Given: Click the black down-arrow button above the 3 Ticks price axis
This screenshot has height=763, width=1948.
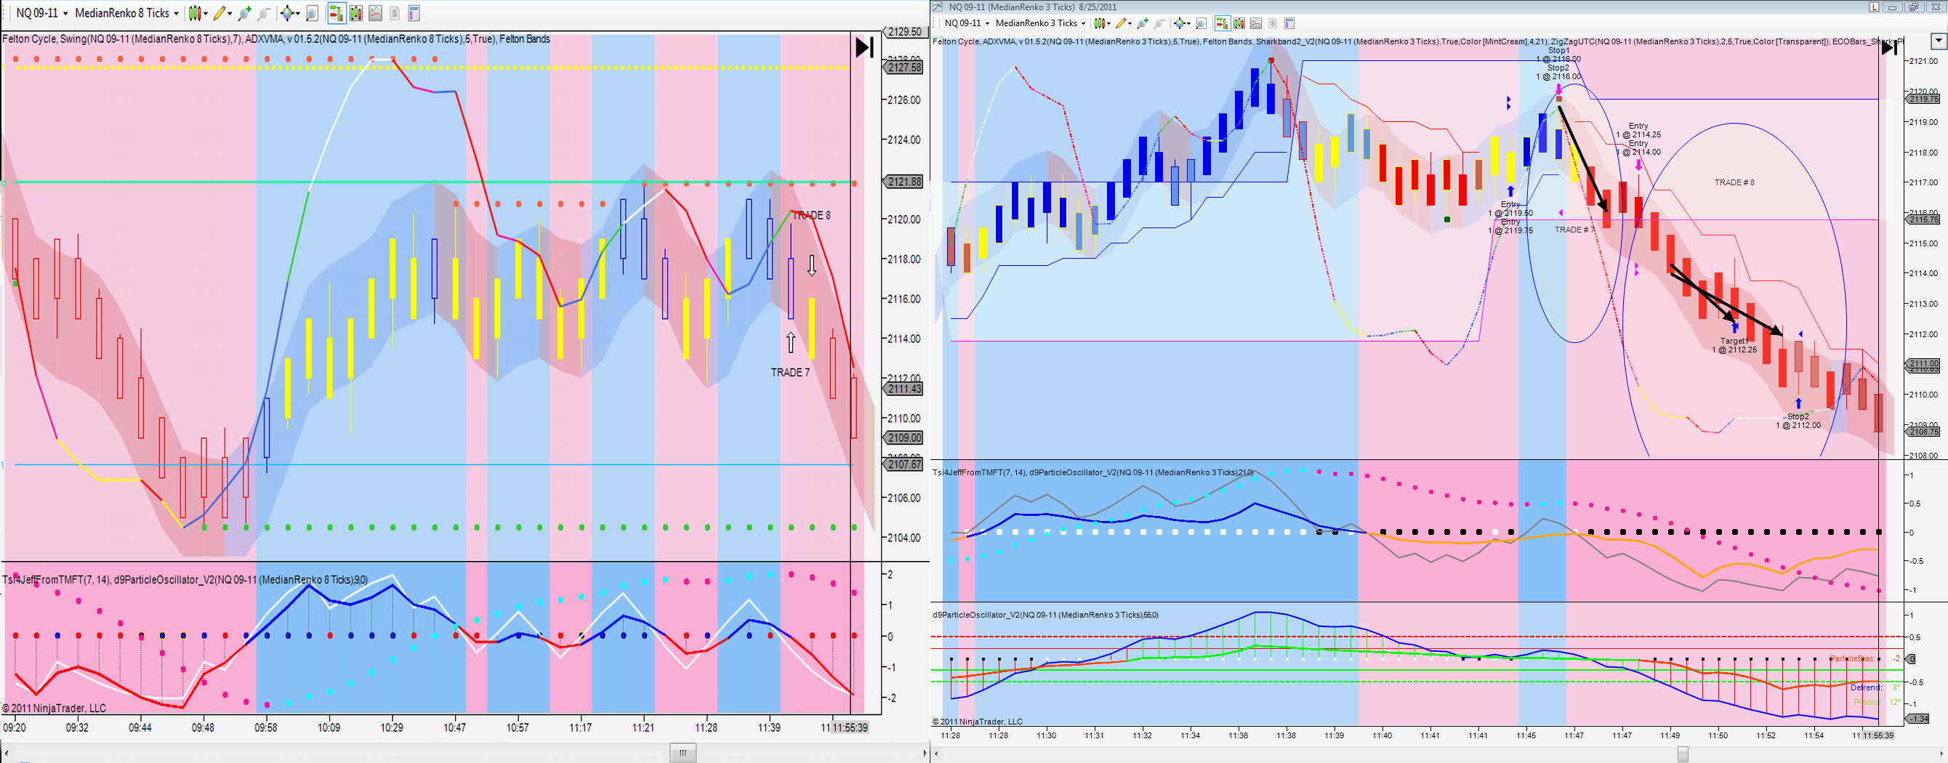Looking at the screenshot, I should [1938, 41].
